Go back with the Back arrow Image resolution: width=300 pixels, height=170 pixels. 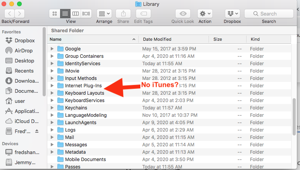[x=9, y=14]
